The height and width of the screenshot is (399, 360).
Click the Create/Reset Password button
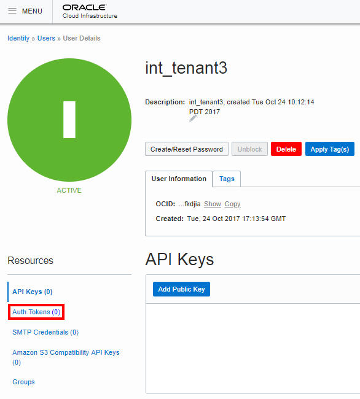[x=187, y=149]
